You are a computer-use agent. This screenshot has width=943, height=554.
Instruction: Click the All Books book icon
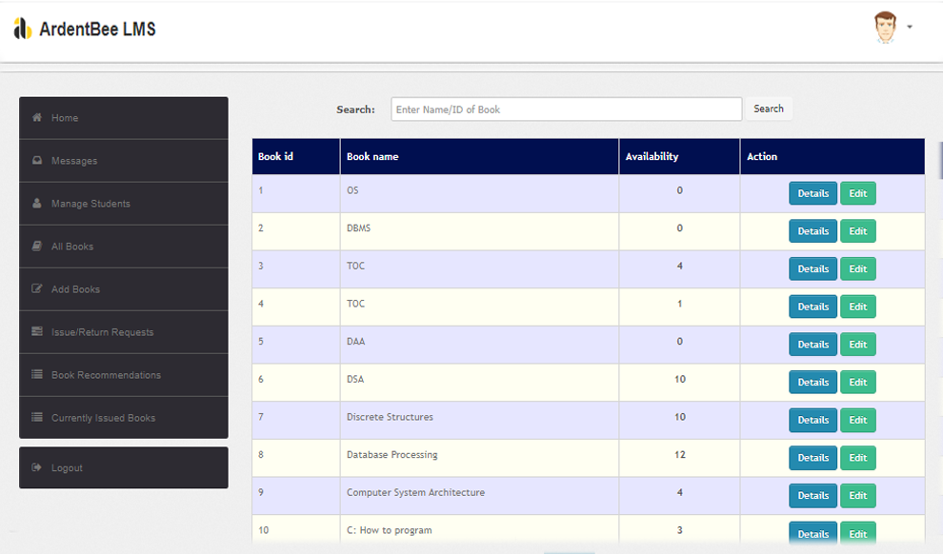click(37, 247)
